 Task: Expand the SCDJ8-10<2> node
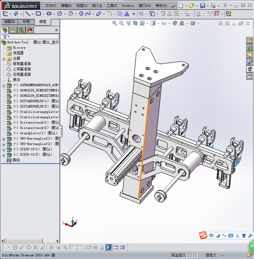click(4, 155)
